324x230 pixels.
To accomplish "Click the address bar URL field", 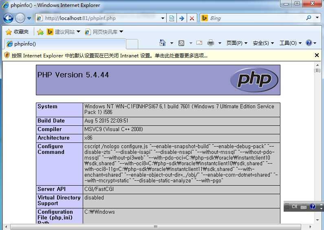I will point(98,18).
